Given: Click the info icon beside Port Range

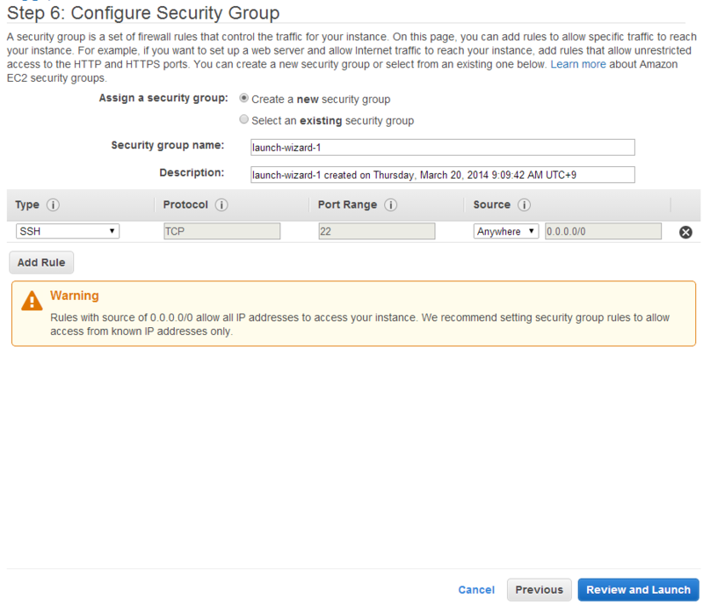Looking at the screenshot, I should (390, 205).
